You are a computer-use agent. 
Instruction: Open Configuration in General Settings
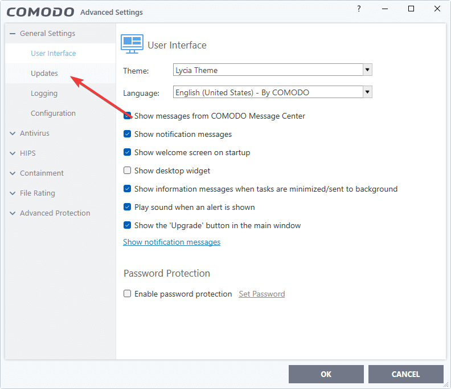[53, 114]
